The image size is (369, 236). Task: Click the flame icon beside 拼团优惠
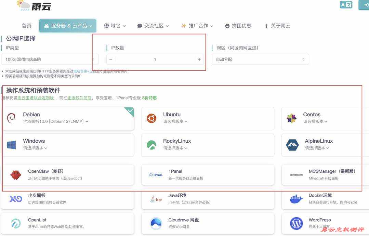tap(227, 26)
